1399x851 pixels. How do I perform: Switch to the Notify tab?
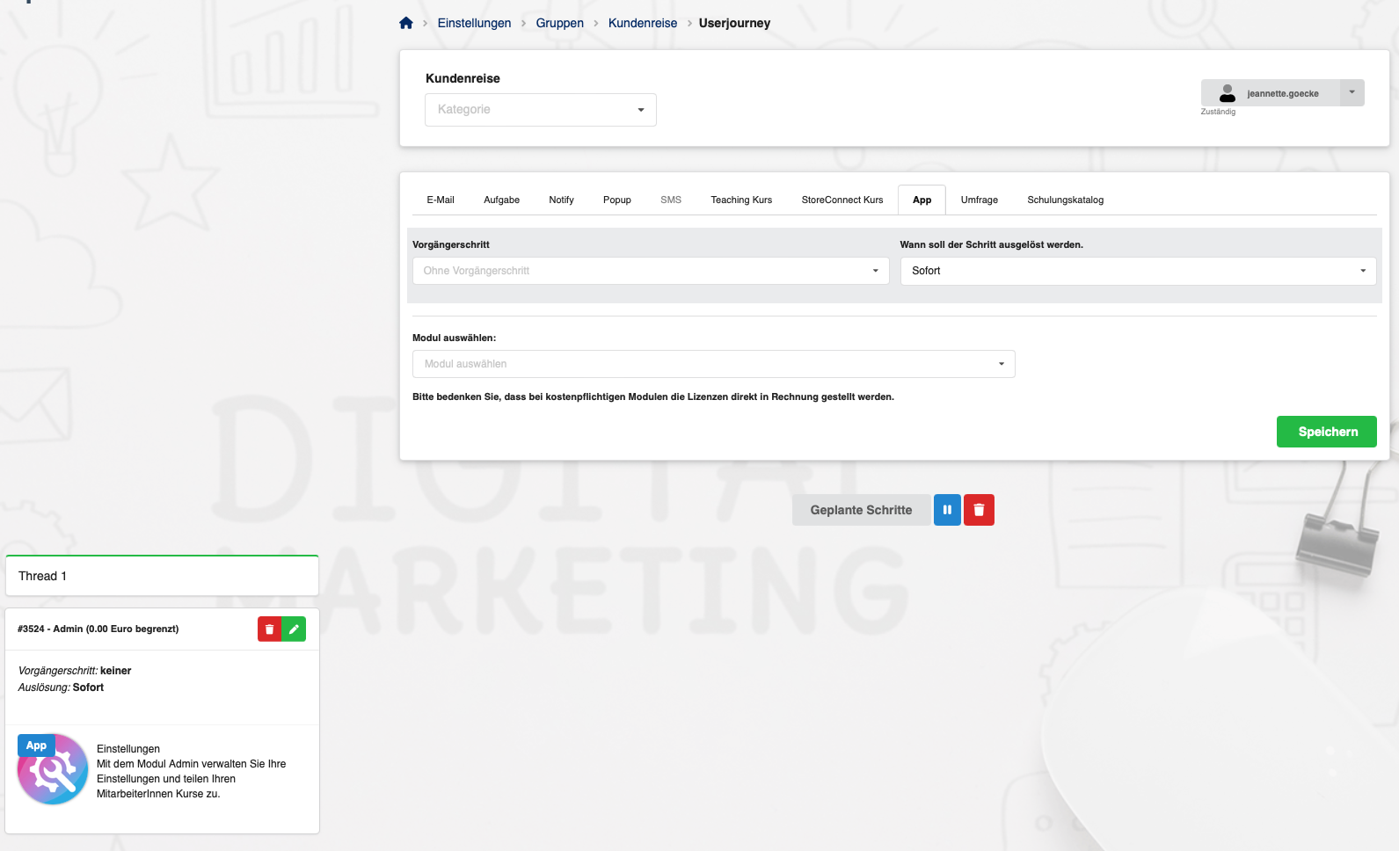[x=561, y=200]
